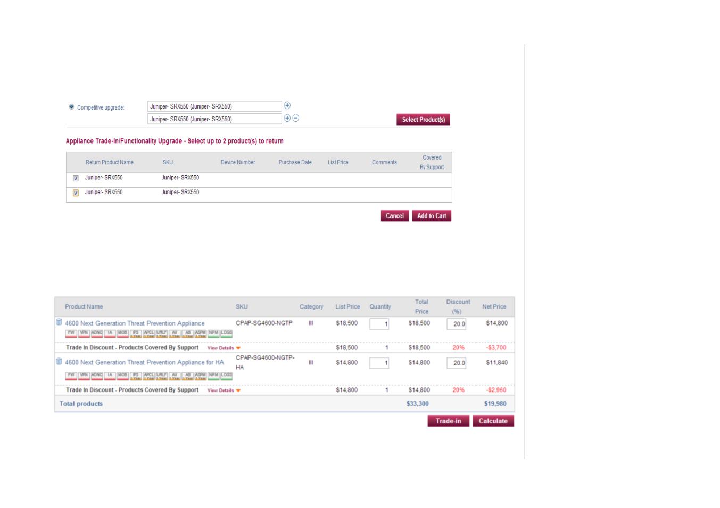Click URLF blade icon under Appliance for HA
720x508 pixels.
(x=161, y=376)
